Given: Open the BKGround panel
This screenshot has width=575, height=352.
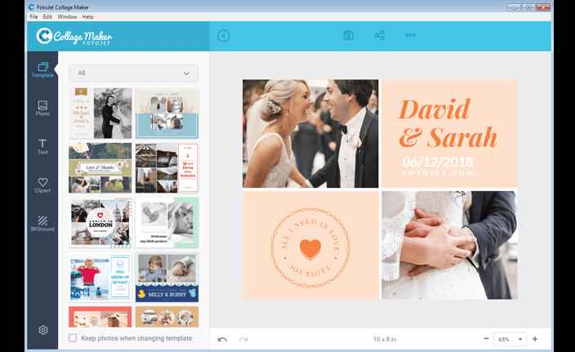Looking at the screenshot, I should pos(42,224).
